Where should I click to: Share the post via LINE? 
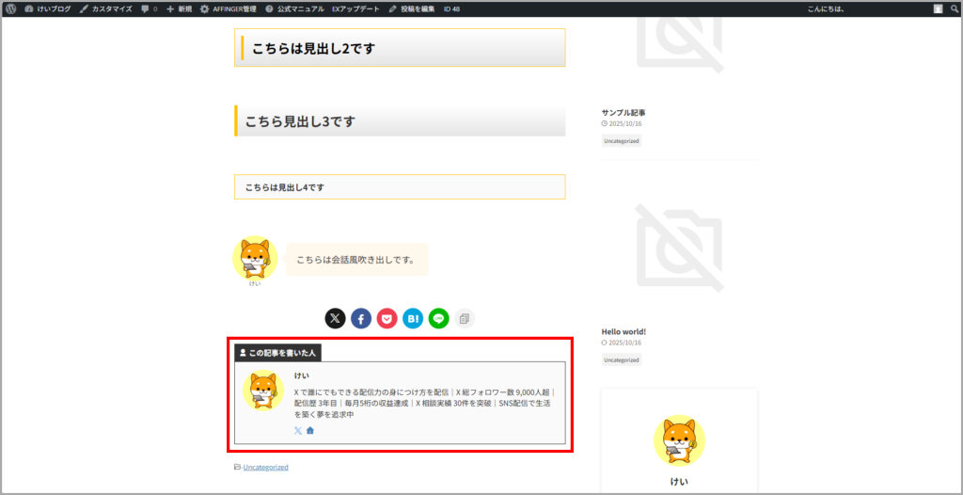click(x=438, y=319)
